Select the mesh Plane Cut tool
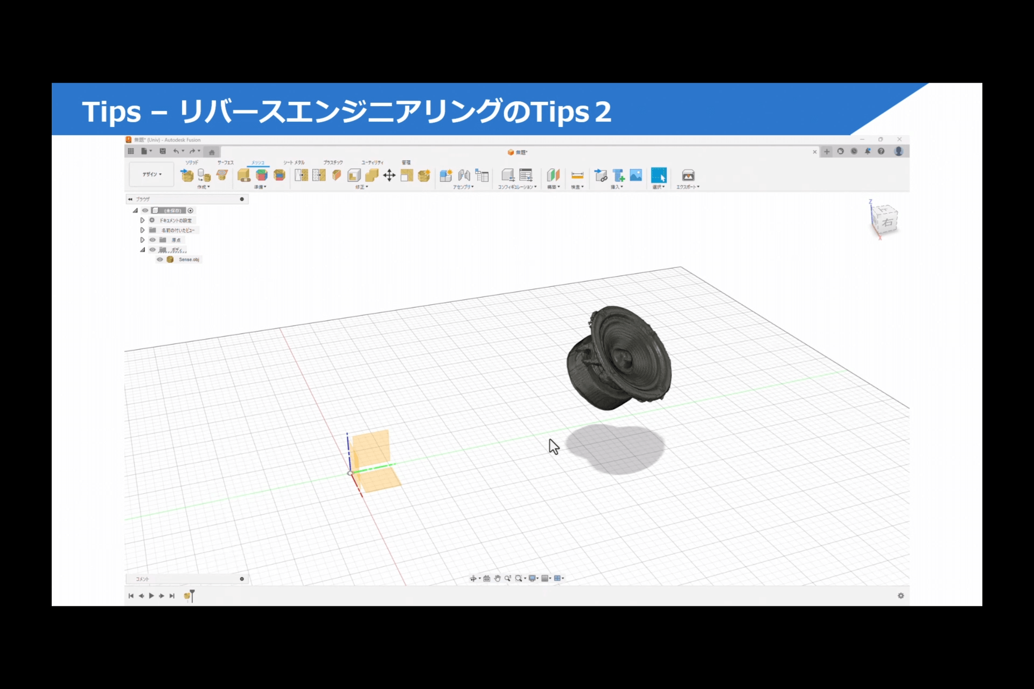1034x689 pixels. (337, 175)
